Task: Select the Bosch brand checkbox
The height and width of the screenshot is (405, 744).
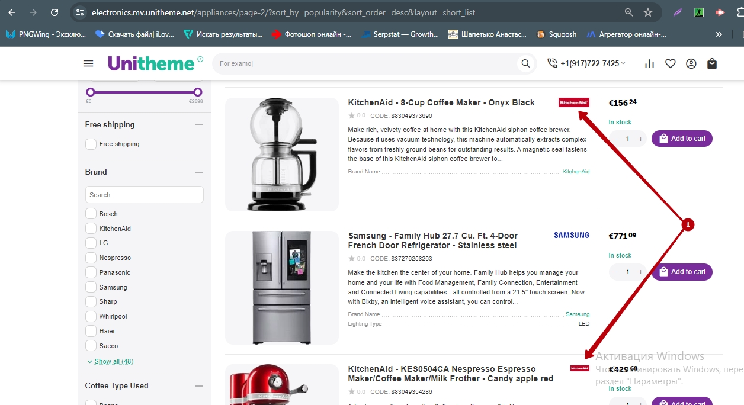Action: (91, 214)
